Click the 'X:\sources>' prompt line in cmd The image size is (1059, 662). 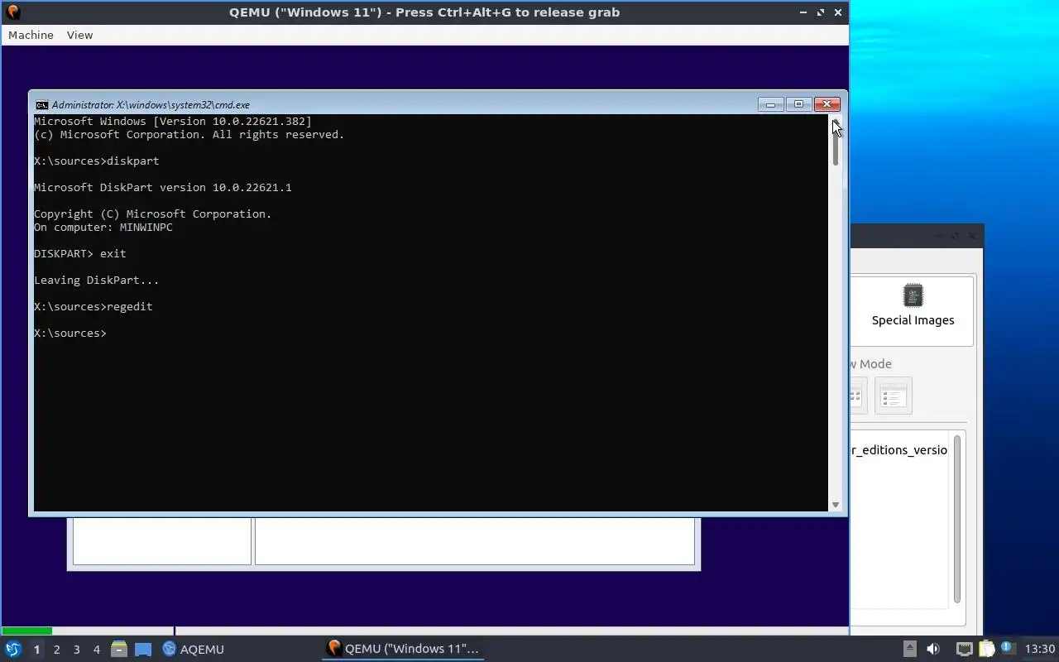point(70,333)
